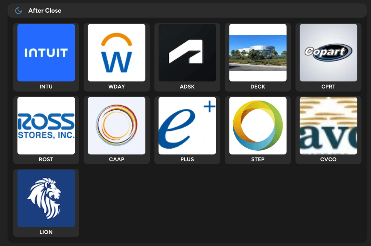Image resolution: width=371 pixels, height=246 pixels.
Task: Click the After Close heading text
Action: pyautogui.click(x=45, y=11)
